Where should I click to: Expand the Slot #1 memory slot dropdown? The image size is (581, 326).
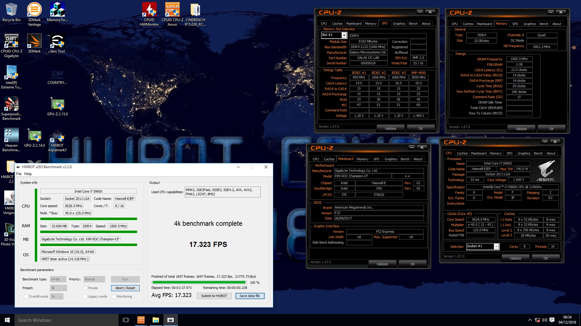pos(344,35)
